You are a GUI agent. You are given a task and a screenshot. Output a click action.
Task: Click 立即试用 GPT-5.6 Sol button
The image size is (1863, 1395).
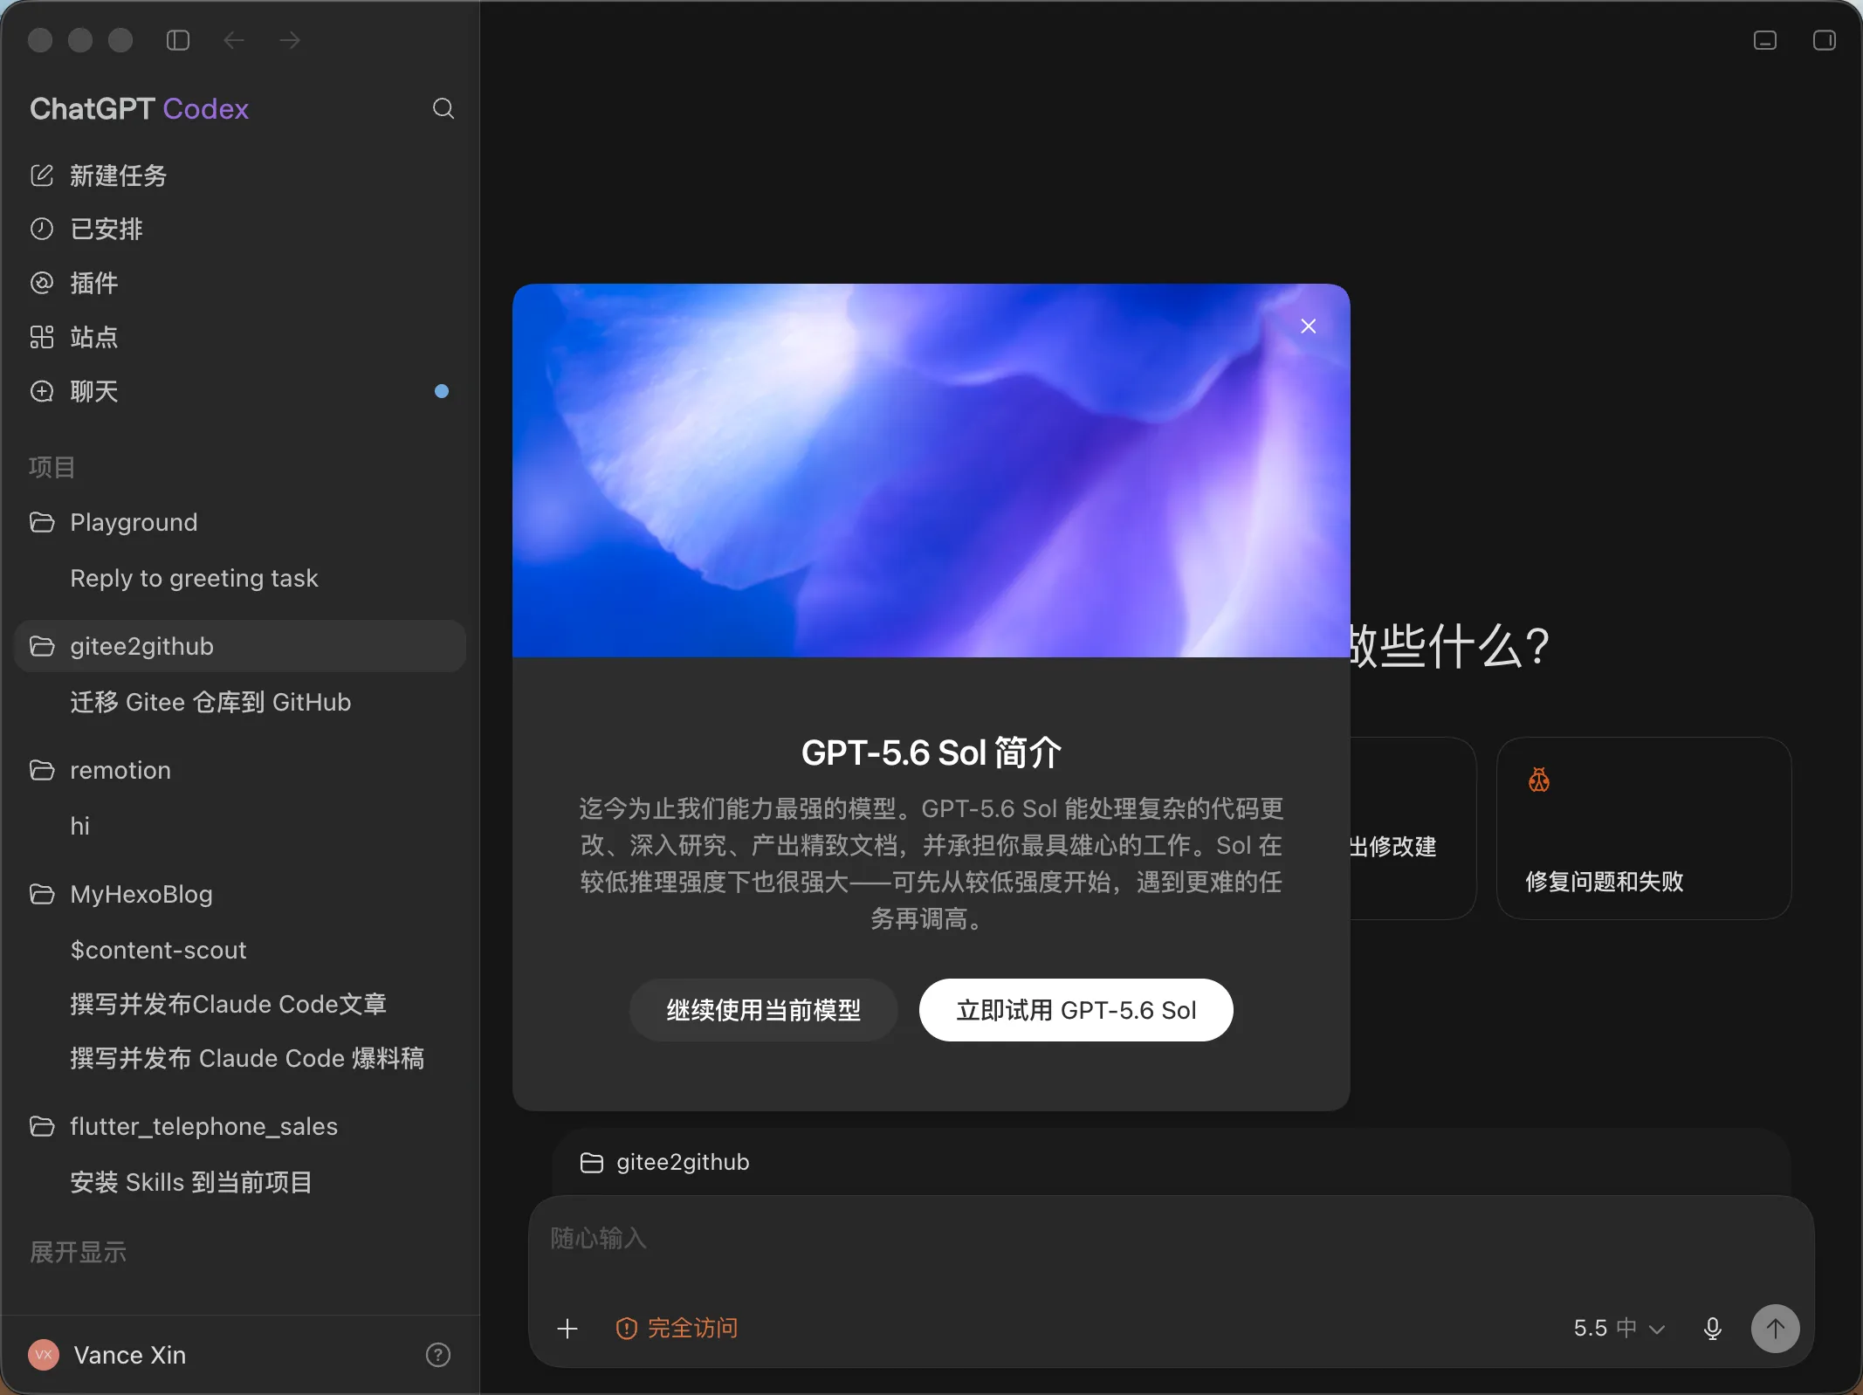1076,1010
